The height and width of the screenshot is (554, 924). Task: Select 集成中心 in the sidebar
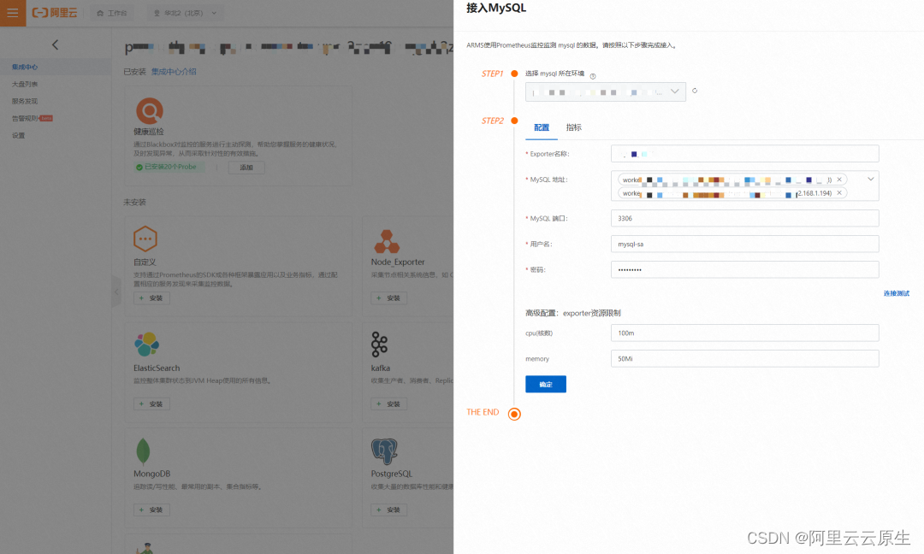pyautogui.click(x=25, y=68)
